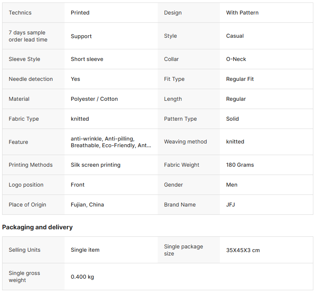Click the 'Single item' Selling Units value
The height and width of the screenshot is (294, 315).
pyautogui.click(x=85, y=250)
